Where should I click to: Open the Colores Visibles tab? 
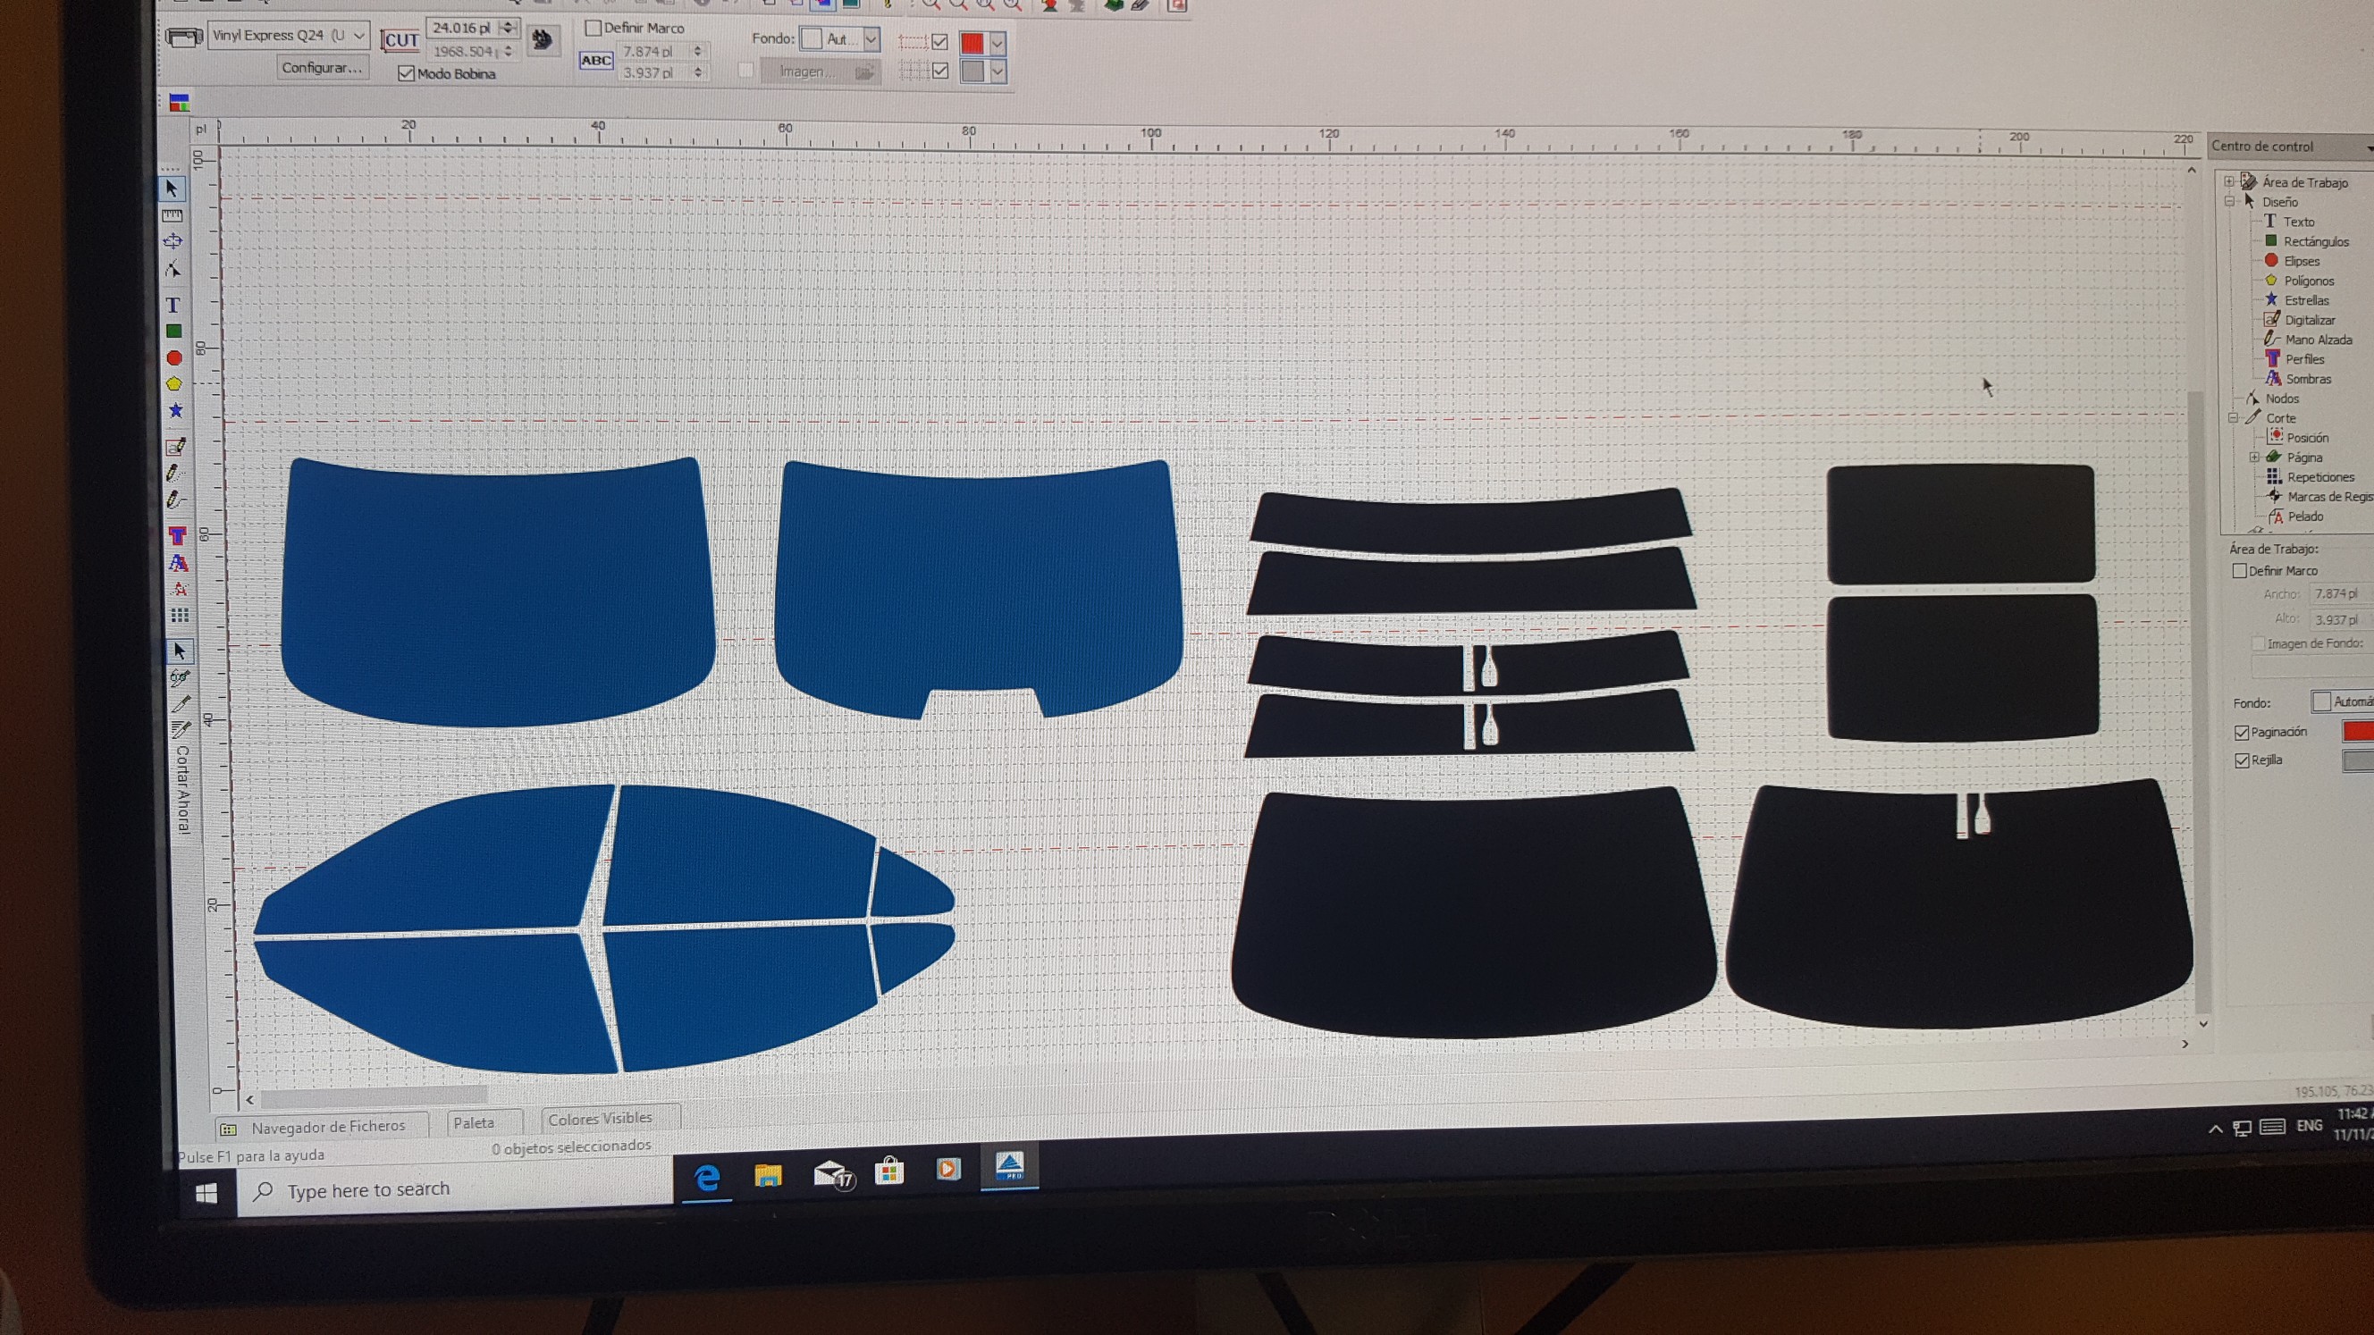point(600,1119)
